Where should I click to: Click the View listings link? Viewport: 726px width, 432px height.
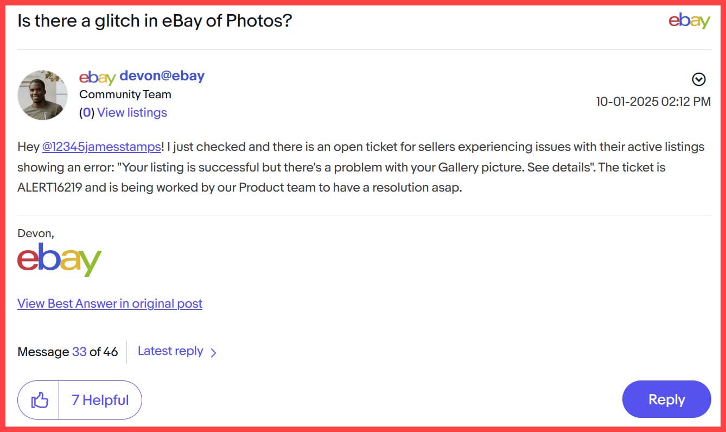132,112
